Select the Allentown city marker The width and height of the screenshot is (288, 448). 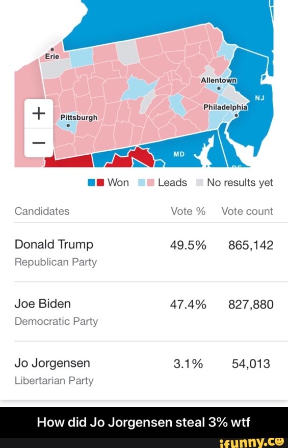[x=219, y=88]
